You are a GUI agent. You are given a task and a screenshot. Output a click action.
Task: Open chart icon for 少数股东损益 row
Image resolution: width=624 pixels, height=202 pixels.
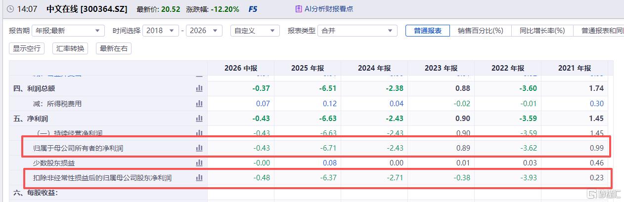click(x=199, y=162)
